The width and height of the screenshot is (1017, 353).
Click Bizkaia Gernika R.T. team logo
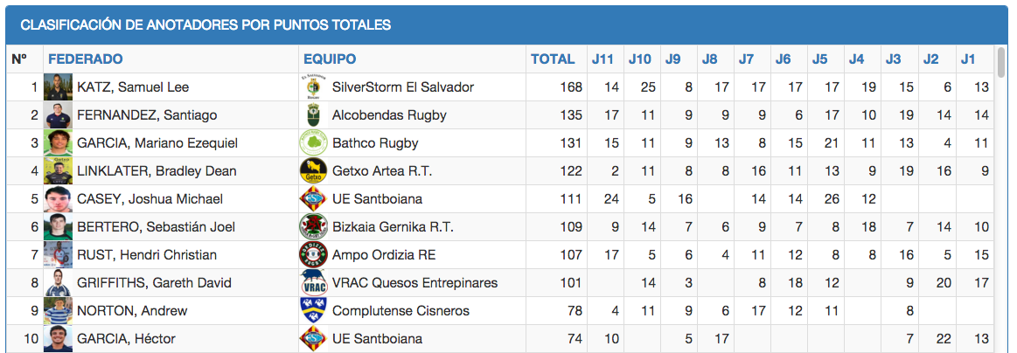tap(313, 227)
